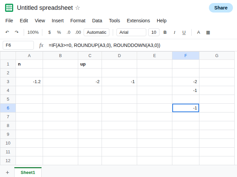237x177 pixels.
Task: Click the fx function icon
Action: click(x=41, y=45)
